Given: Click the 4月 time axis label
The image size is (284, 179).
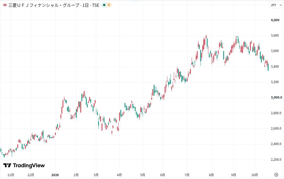Looking at the screenshot, I should pyautogui.click(x=119, y=175).
